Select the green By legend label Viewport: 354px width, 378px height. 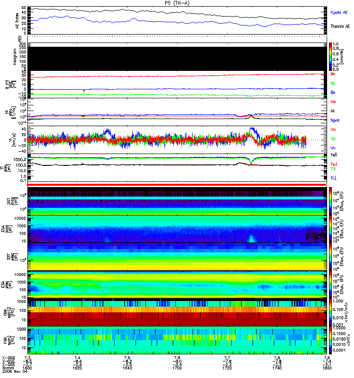pos(333,84)
